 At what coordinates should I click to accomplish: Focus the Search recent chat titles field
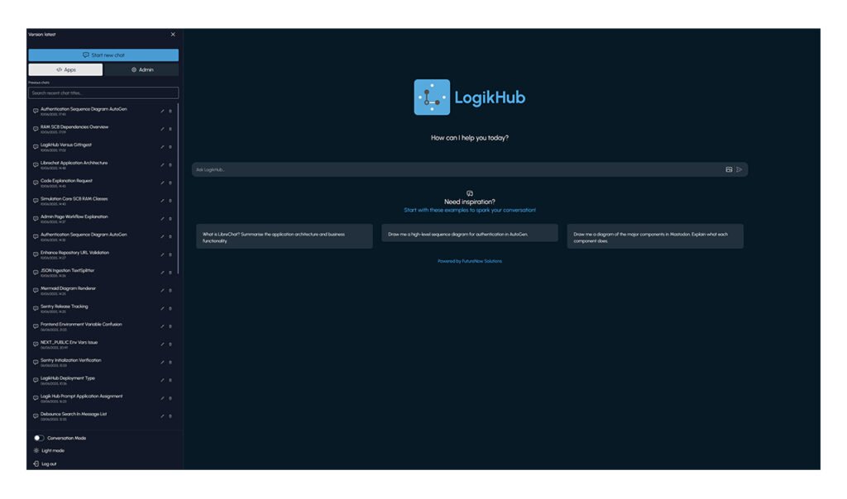coord(103,93)
